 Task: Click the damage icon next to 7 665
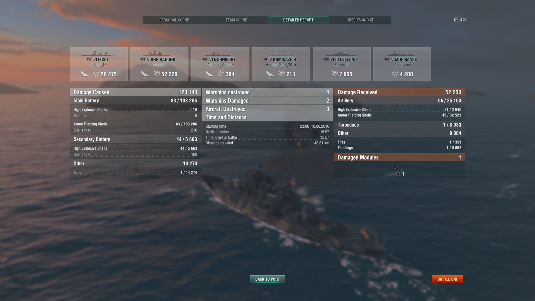click(x=335, y=74)
